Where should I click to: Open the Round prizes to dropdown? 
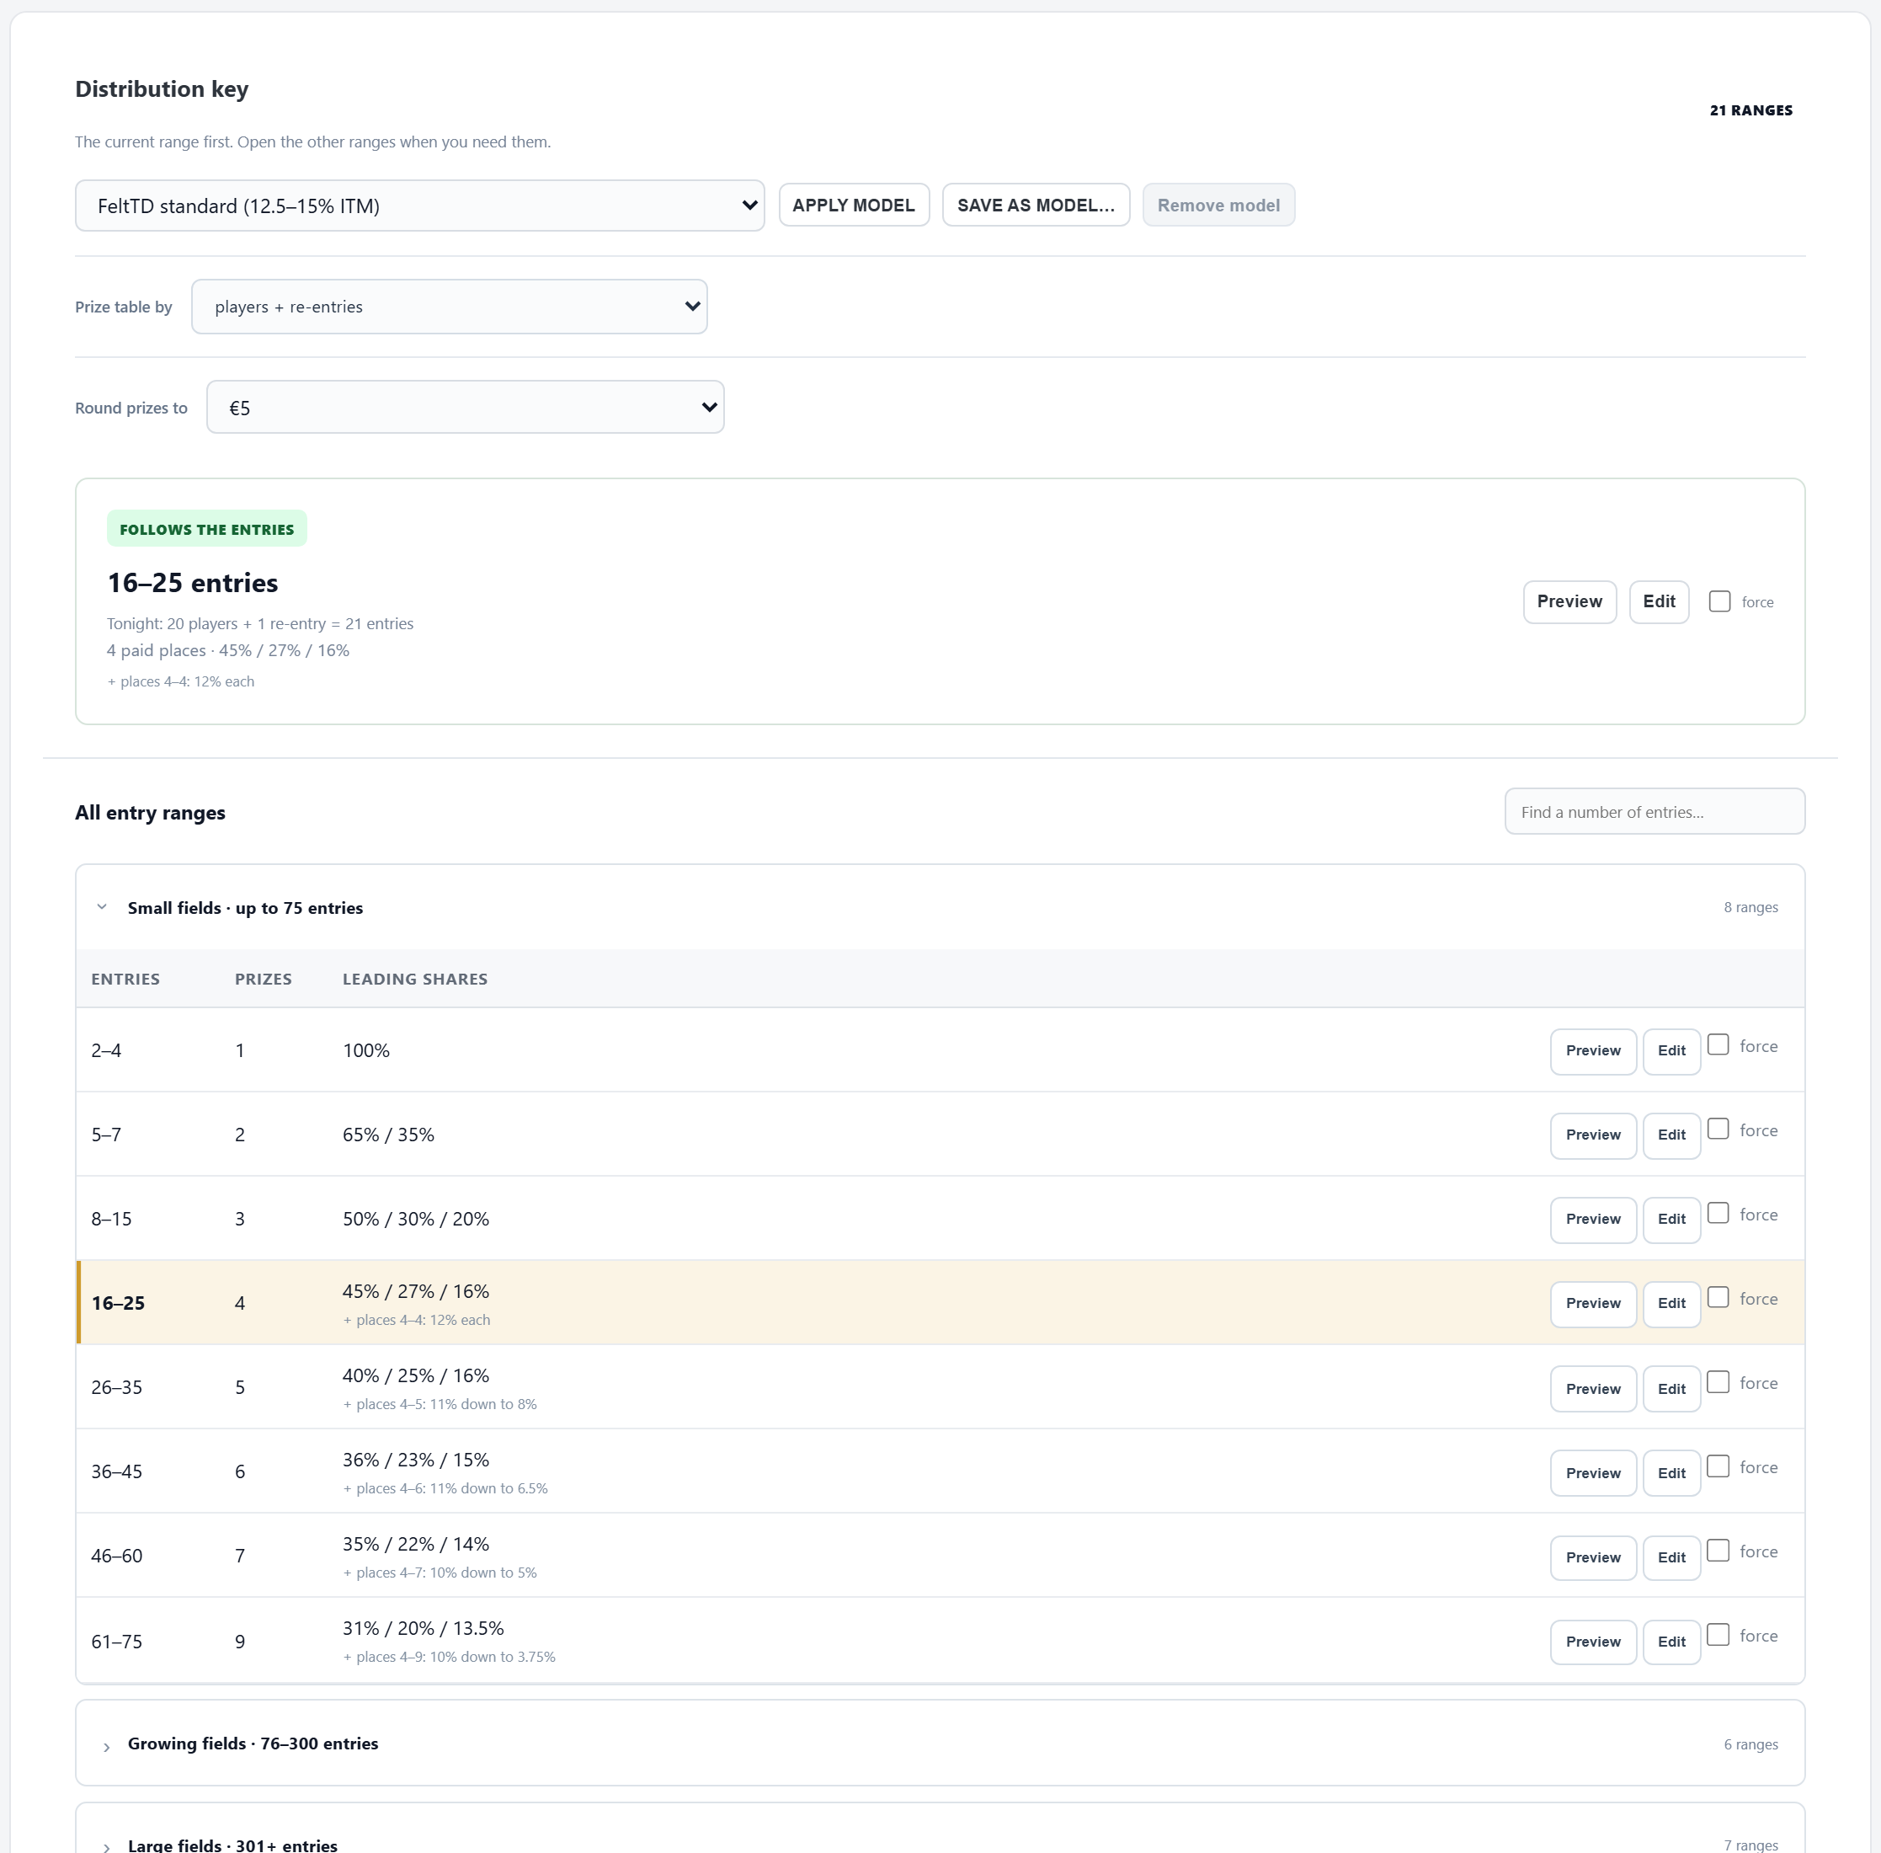pos(465,407)
